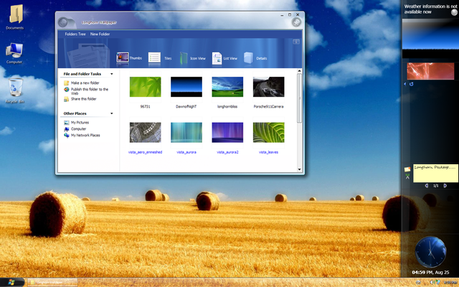The image size is (459, 287).
Task: Click the My Pictures icon
Action: (67, 123)
